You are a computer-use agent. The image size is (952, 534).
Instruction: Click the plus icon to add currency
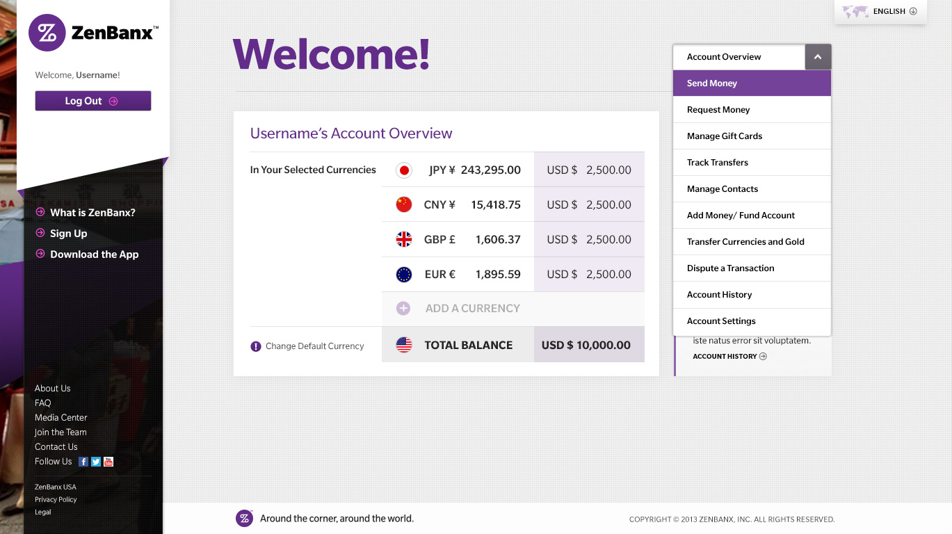[403, 309]
